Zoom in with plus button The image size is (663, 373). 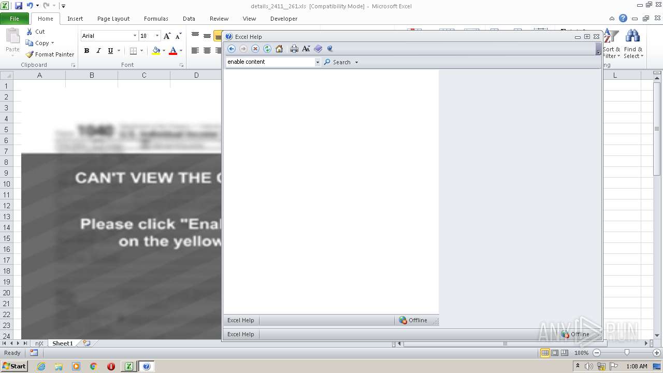[x=657, y=353]
